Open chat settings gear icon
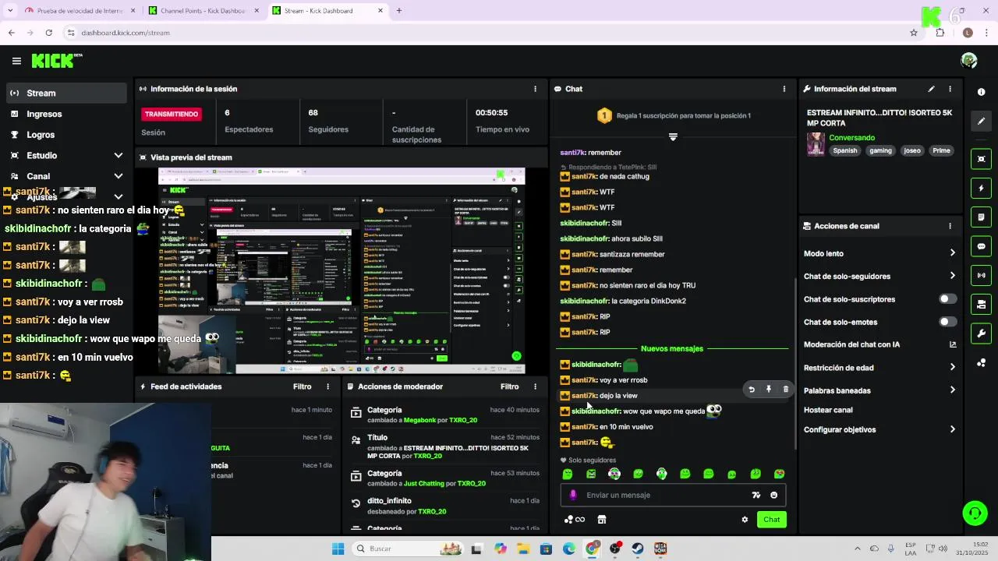Image resolution: width=998 pixels, height=561 pixels. (x=745, y=520)
